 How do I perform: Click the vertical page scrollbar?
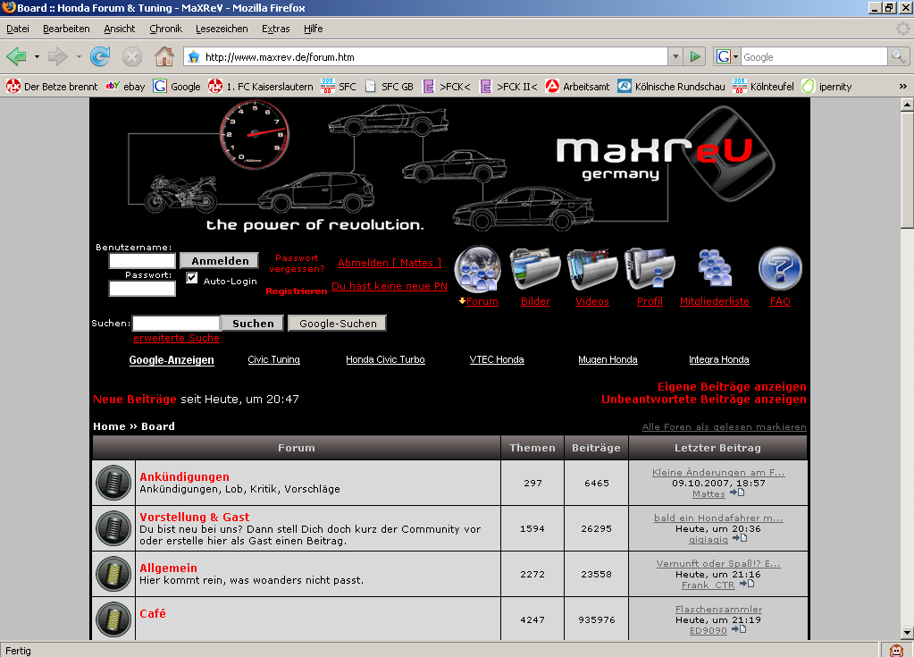906,358
